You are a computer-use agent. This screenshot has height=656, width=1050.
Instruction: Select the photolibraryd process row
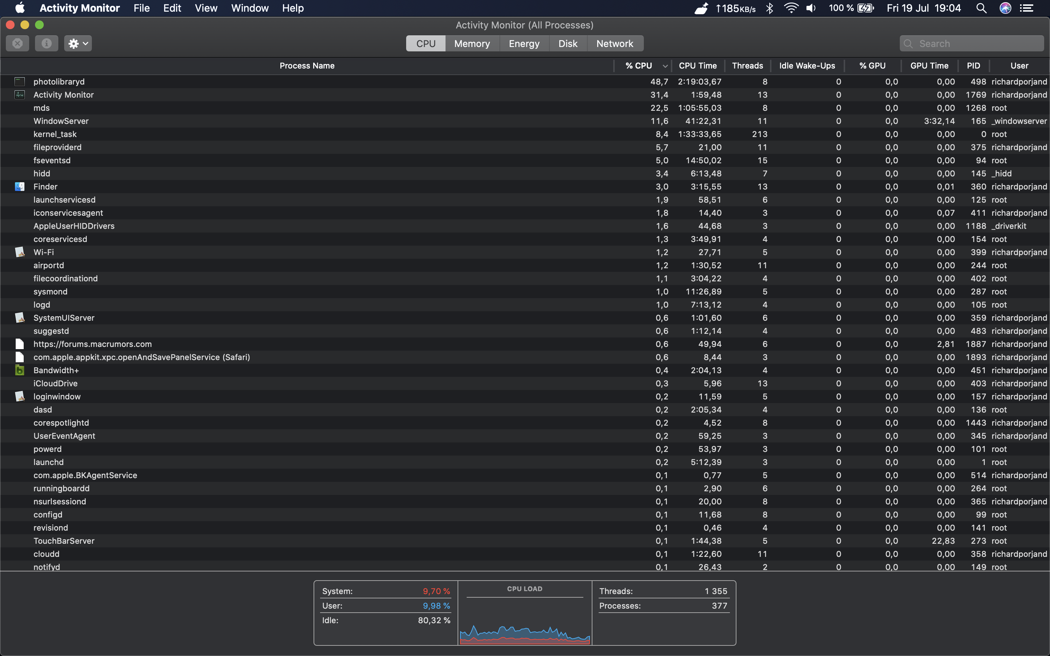pyautogui.click(x=304, y=82)
